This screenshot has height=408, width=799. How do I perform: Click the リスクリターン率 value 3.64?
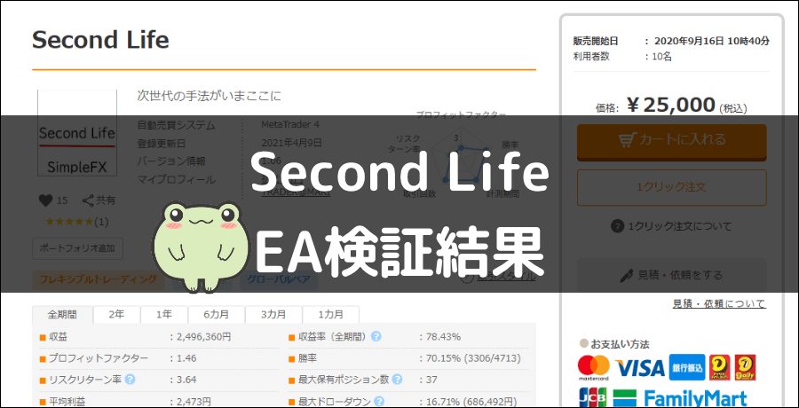click(x=186, y=380)
